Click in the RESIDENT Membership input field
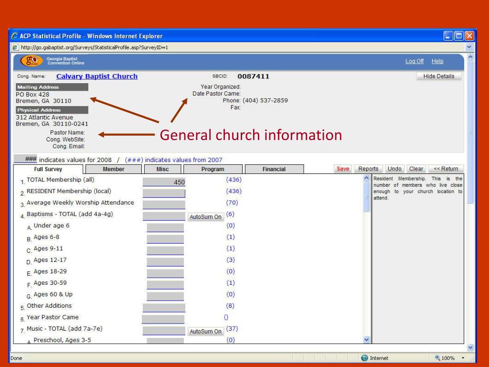Viewport: 489px width, 367px height. click(164, 193)
